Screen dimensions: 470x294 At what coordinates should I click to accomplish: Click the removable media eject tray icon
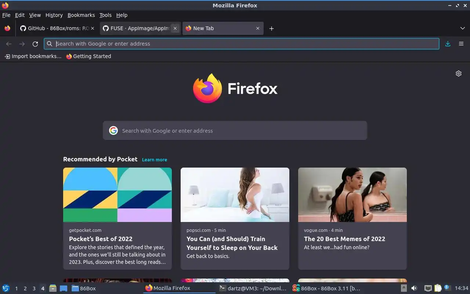[404, 288]
